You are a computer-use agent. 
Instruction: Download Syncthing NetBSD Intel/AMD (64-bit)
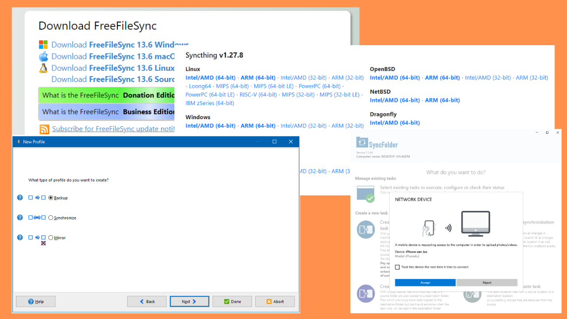[x=395, y=100]
